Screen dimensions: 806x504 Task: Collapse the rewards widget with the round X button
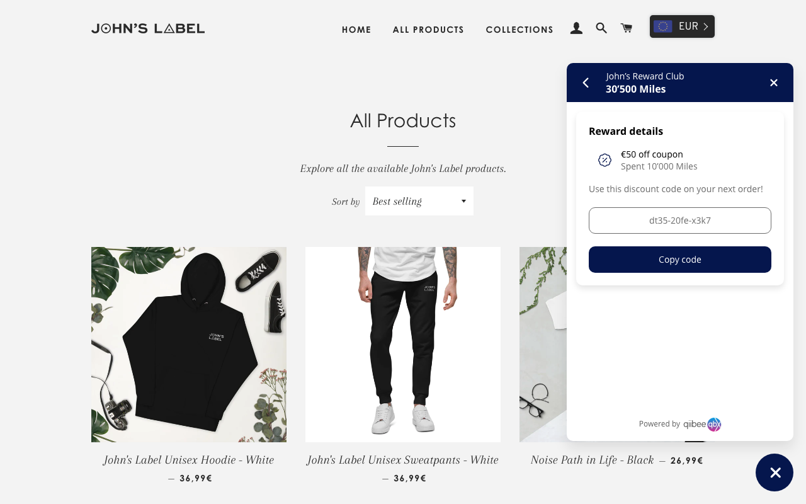click(775, 472)
